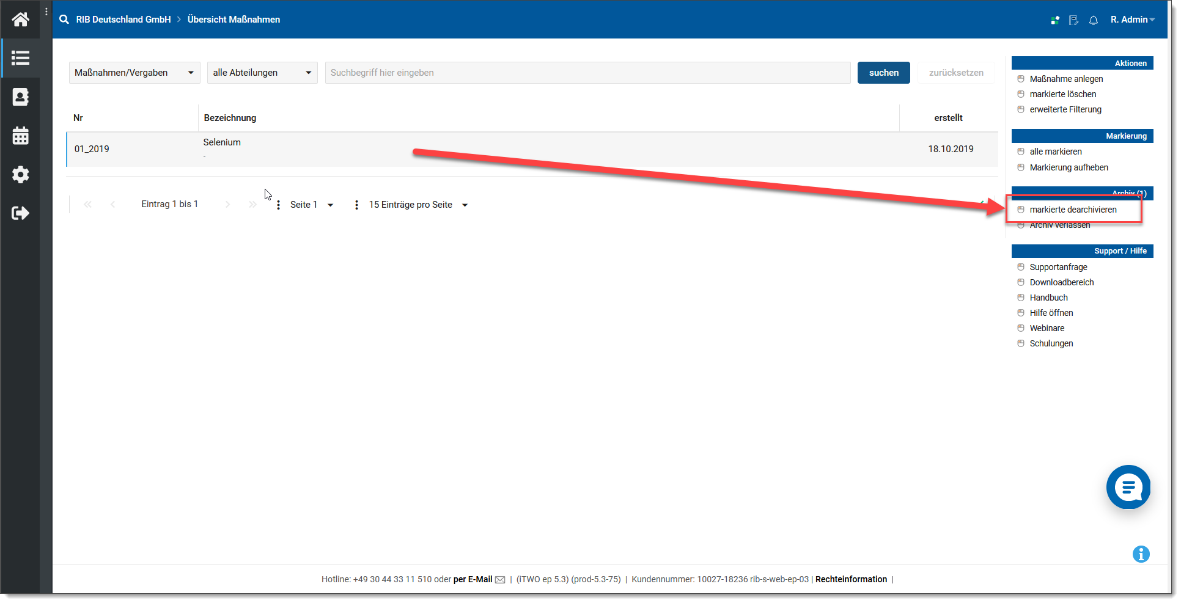
Task: Open the list overview sidebar icon
Action: point(20,58)
